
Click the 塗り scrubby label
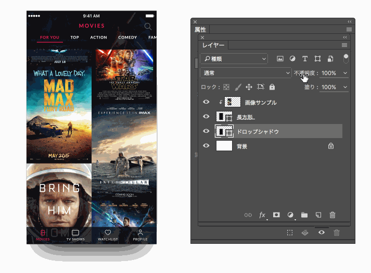309,87
